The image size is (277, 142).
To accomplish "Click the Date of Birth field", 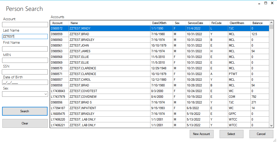I will [25, 83].
